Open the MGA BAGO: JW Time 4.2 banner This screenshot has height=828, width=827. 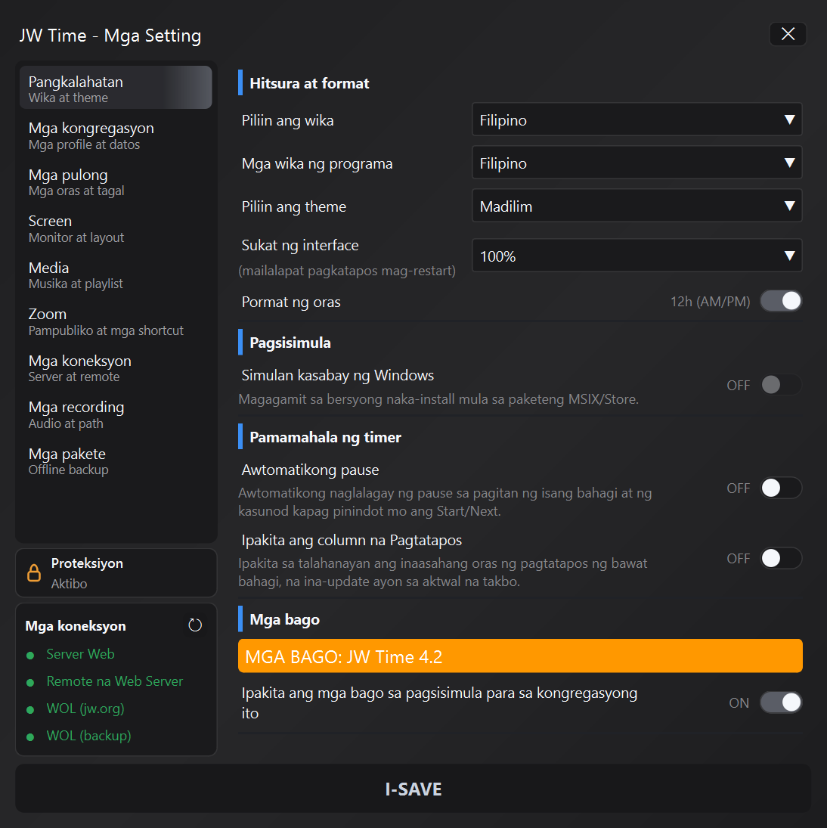[520, 656]
